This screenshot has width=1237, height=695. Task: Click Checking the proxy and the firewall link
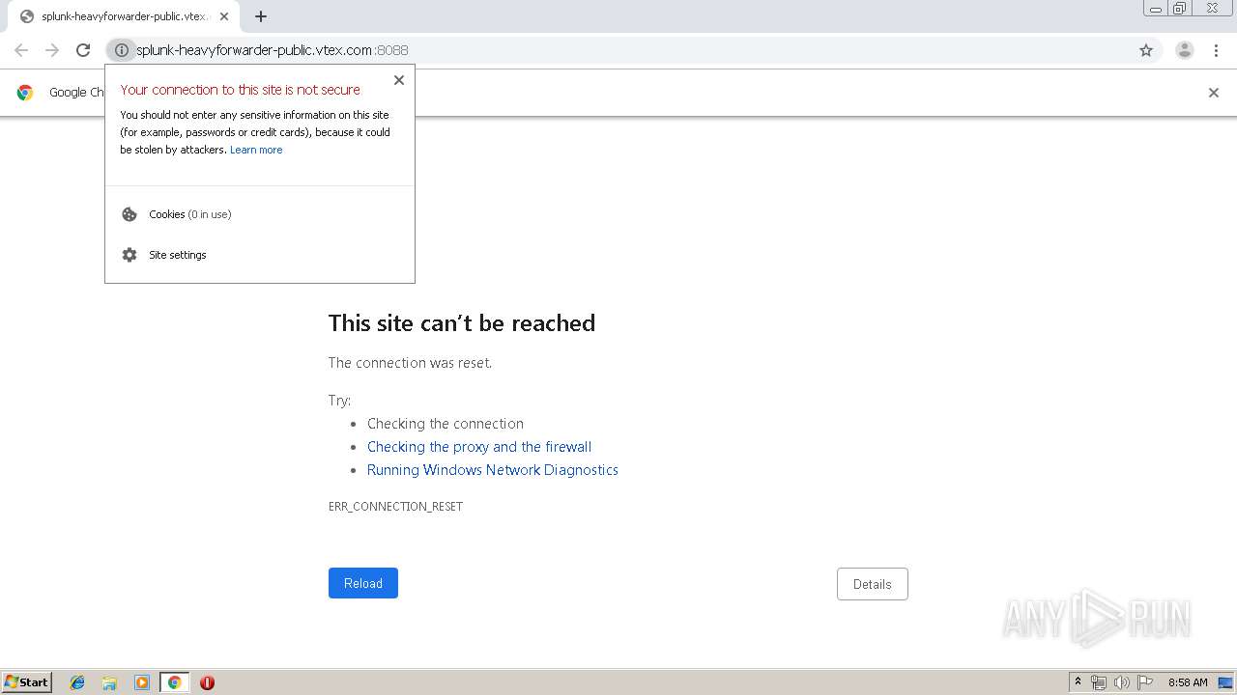click(x=479, y=447)
